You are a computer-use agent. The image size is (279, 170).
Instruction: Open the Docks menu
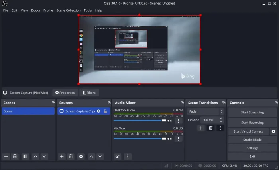(x=35, y=10)
